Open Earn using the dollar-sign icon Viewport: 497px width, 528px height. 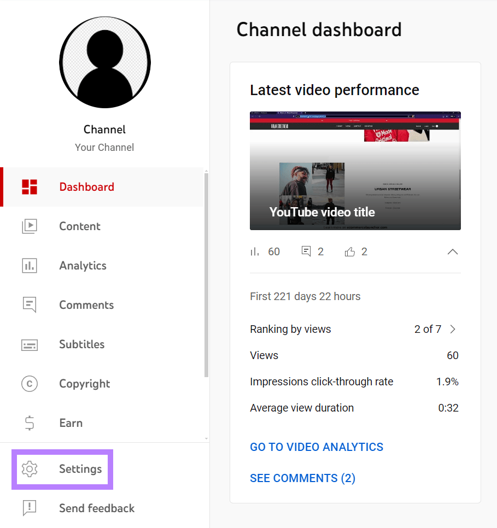tap(29, 423)
